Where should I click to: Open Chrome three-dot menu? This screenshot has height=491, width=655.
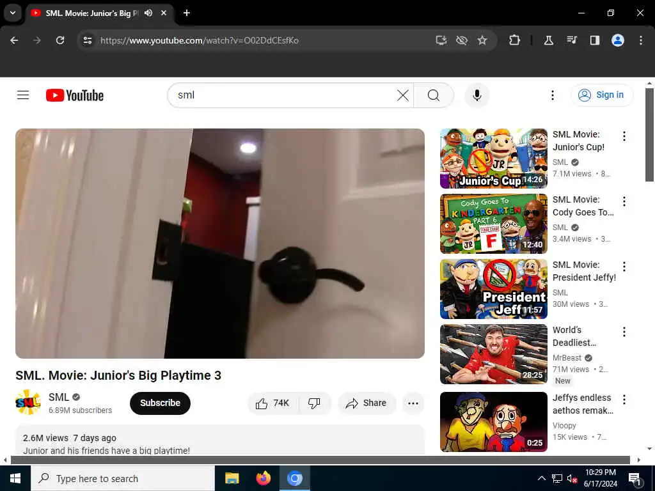641,40
